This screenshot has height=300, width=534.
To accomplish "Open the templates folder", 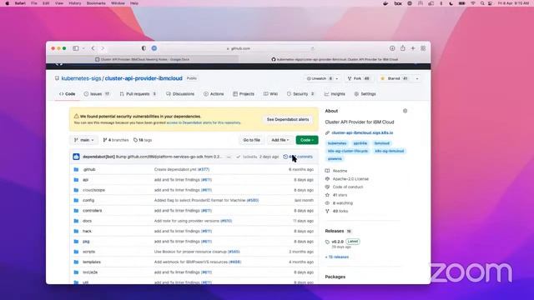I will click(92, 262).
